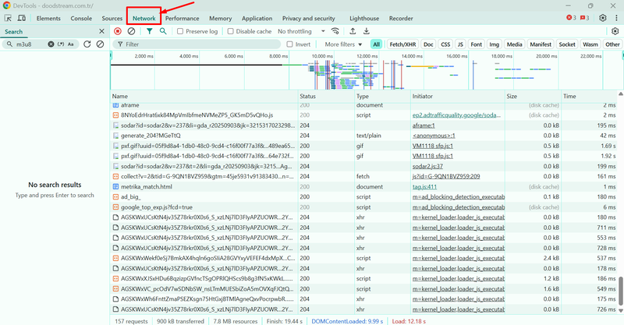Stop recording network log
624x325 pixels.
click(118, 31)
